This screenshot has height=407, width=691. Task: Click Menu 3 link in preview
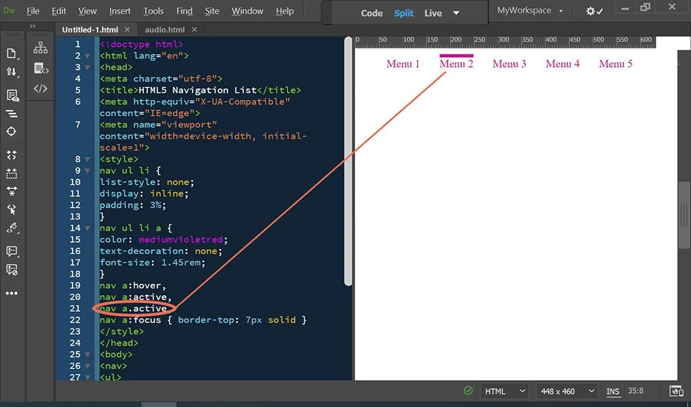click(x=509, y=63)
